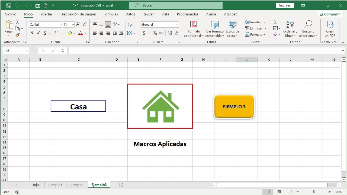Click the AutoSum sigma icon
The height and width of the screenshot is (195, 347).
click(x=275, y=22)
